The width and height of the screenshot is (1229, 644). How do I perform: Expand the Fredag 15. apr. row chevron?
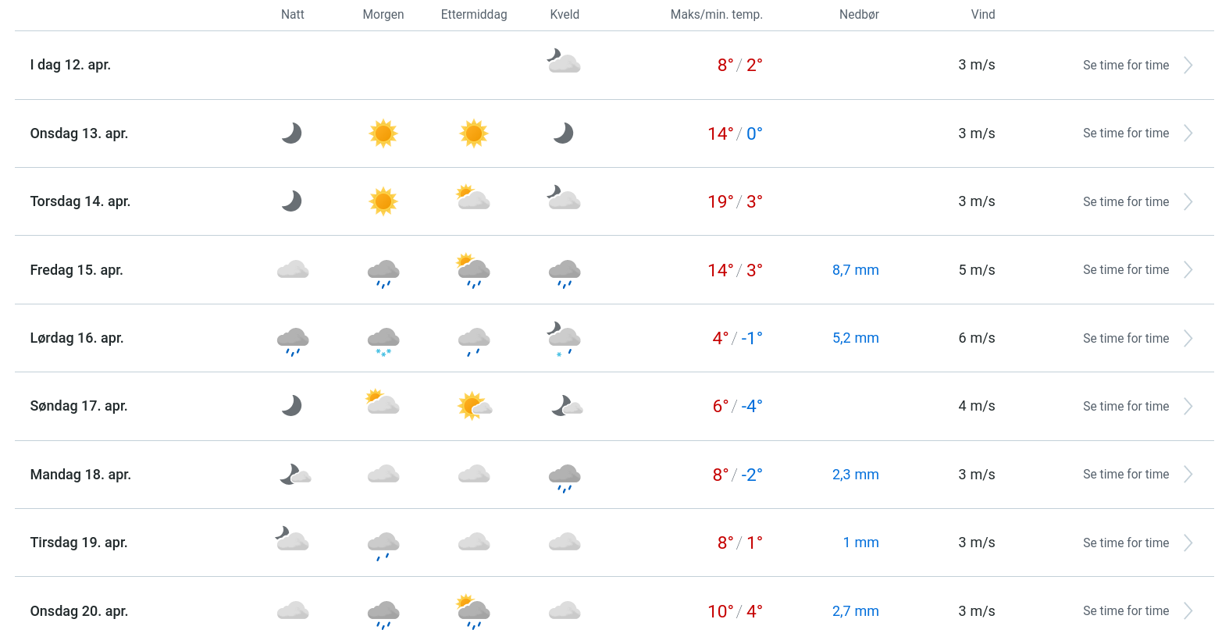[x=1188, y=270]
